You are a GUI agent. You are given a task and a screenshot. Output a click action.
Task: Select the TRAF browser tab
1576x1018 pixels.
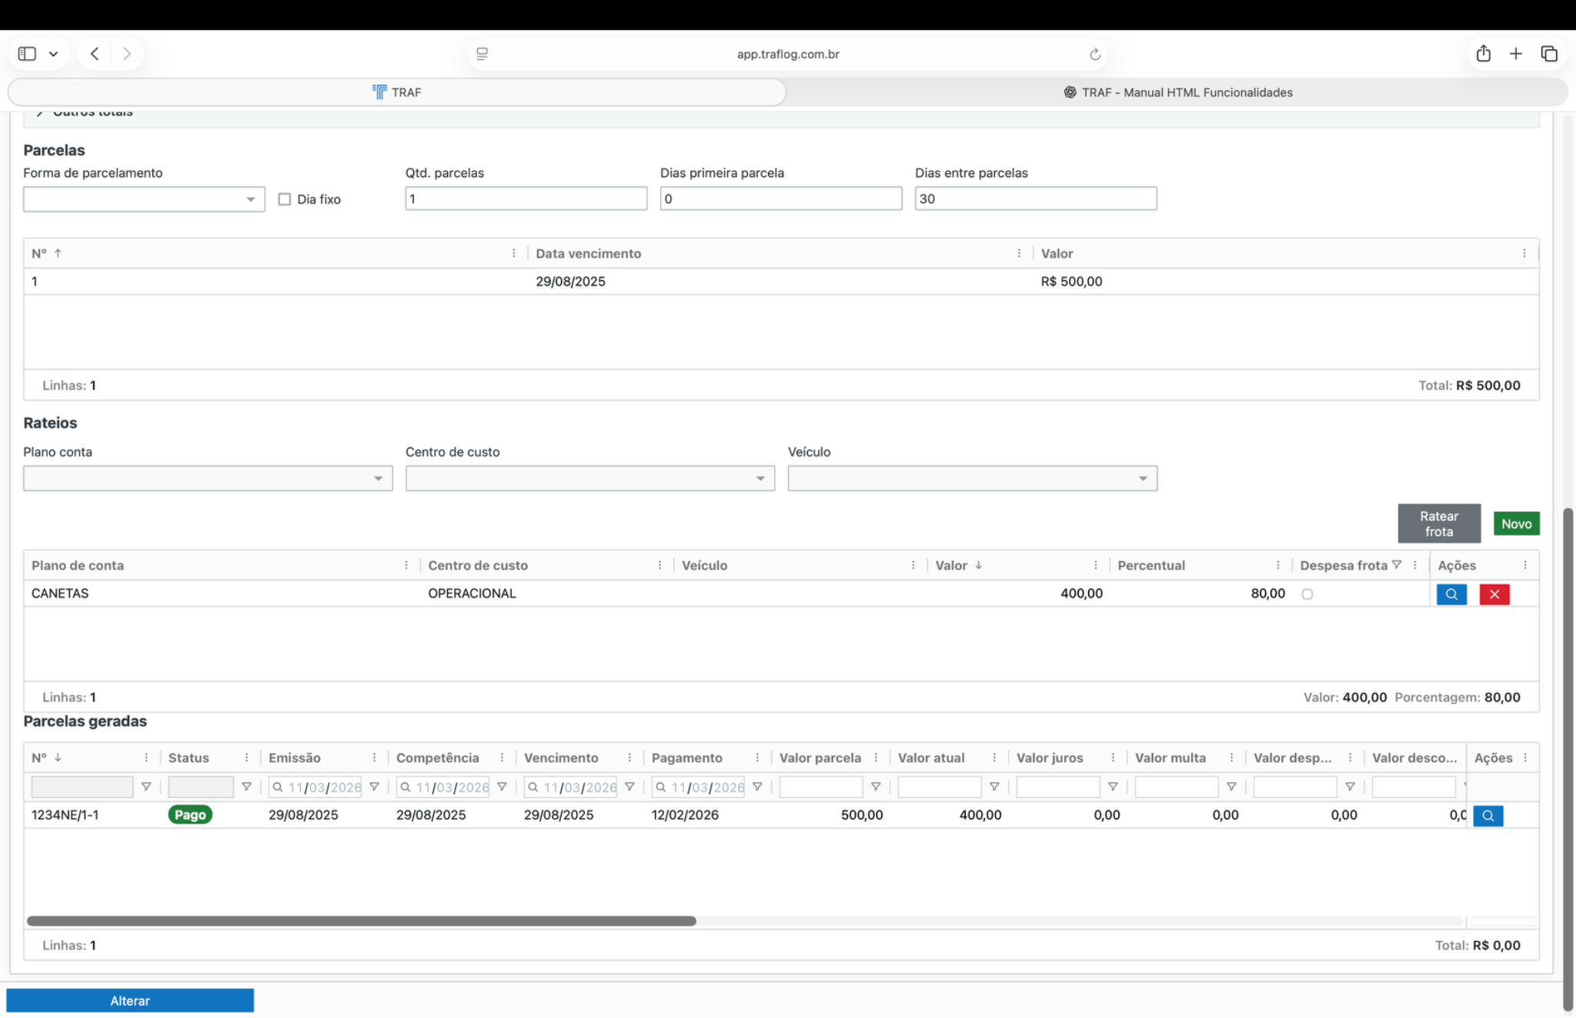397,92
